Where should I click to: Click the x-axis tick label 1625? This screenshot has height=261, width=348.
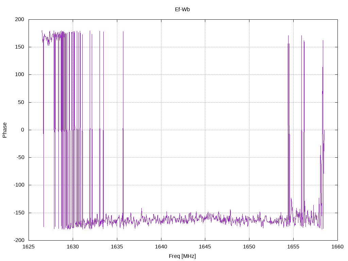pos(29,247)
